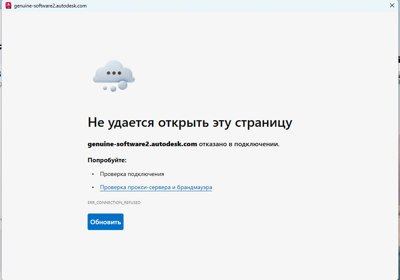Click the Autodesk icon in the title bar
This screenshot has width=400, height=280.
8,5
